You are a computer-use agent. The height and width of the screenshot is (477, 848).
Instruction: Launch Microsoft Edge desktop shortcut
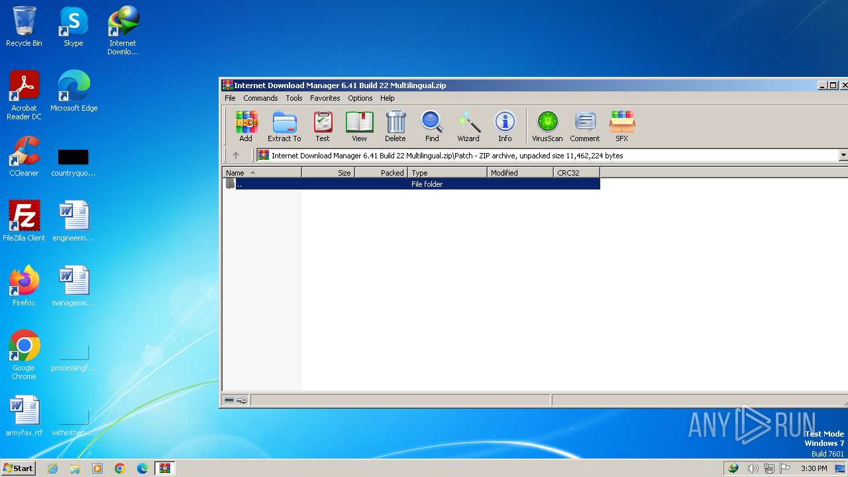tap(74, 91)
